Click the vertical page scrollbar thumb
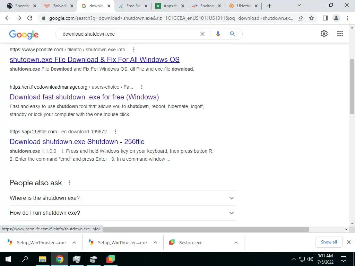Screen dimensions: 355x266 point(352,86)
